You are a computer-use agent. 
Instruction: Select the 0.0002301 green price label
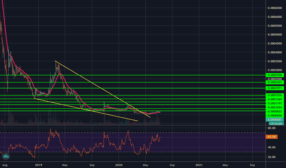pos(275,82)
